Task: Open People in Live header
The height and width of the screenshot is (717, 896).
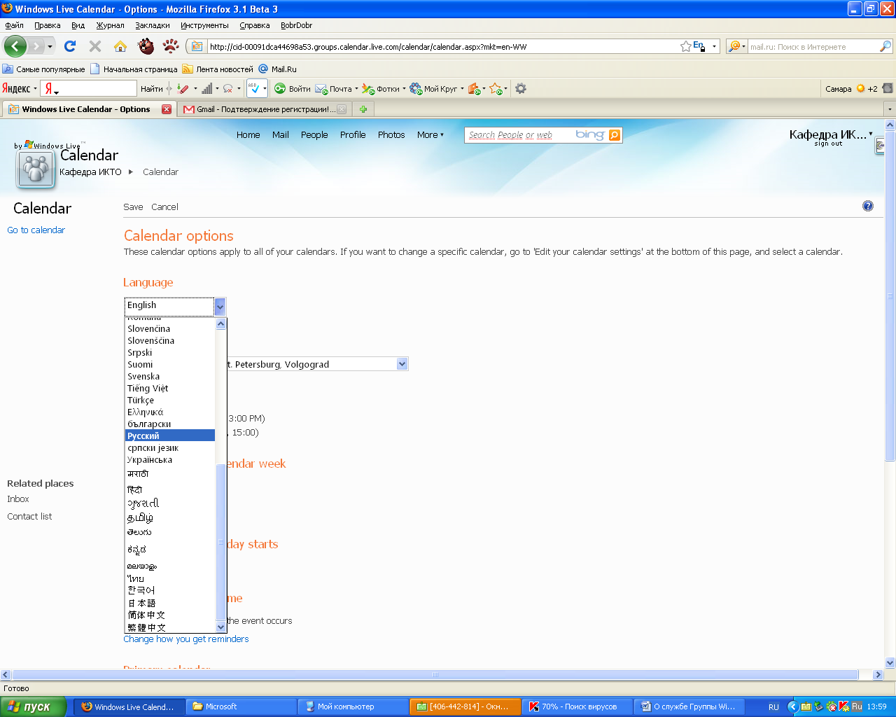Action: 314,135
